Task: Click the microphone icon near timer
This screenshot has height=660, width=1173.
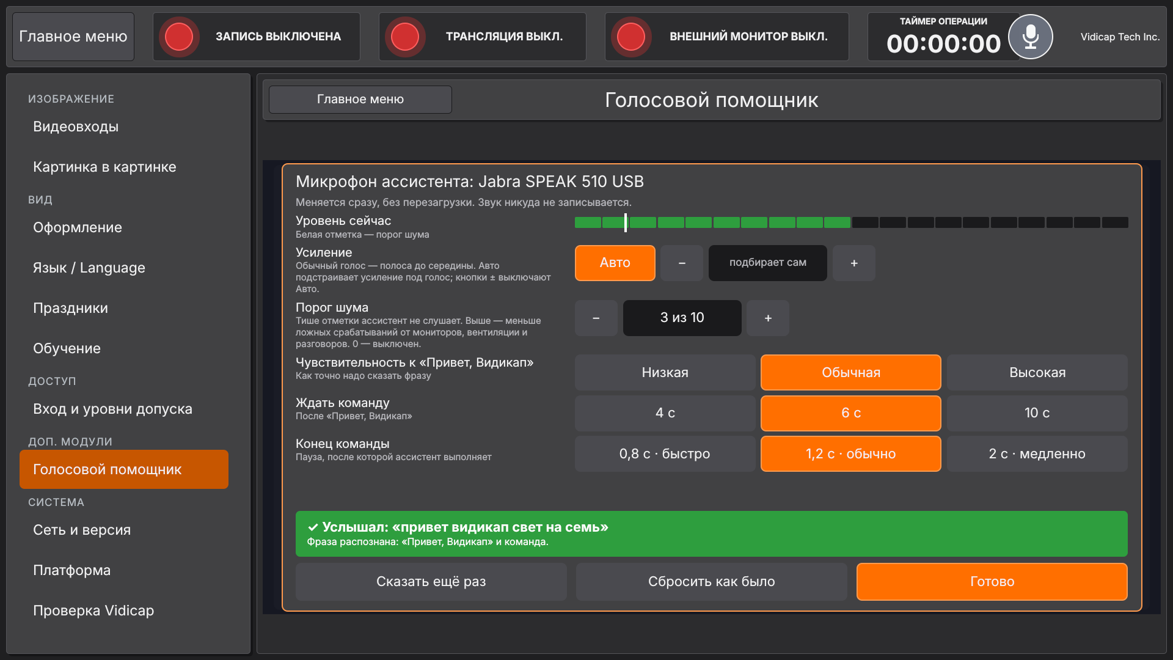Action: pyautogui.click(x=1030, y=37)
